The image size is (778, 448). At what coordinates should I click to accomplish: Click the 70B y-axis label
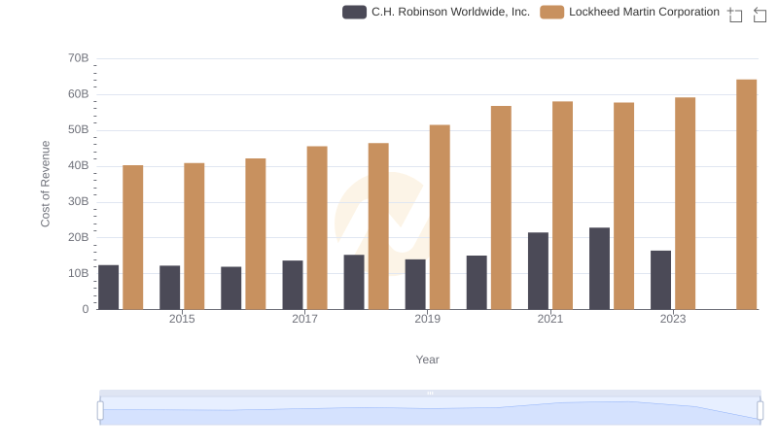[79, 58]
